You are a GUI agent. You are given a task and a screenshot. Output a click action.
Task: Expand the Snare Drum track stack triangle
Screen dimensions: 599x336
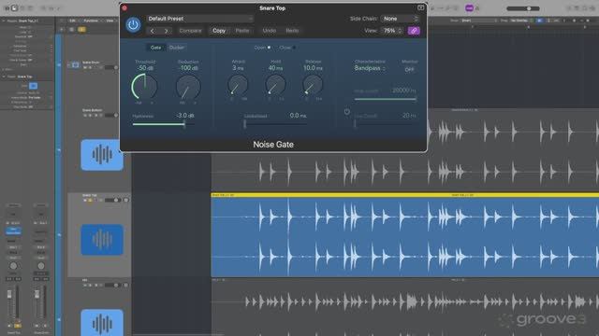click(x=68, y=65)
